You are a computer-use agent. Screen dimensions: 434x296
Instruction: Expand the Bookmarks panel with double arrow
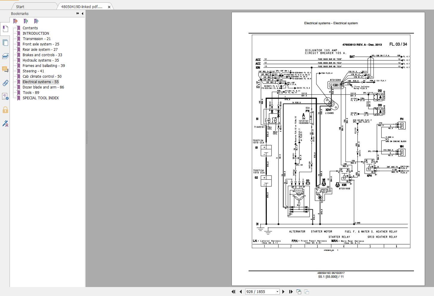pos(78,13)
